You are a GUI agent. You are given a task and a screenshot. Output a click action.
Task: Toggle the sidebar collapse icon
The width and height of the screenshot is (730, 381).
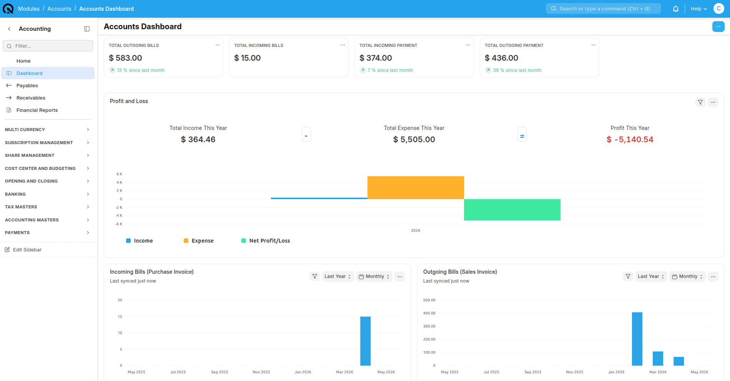coord(87,29)
